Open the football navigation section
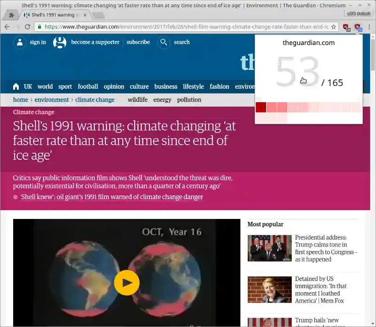 [x=88, y=86]
